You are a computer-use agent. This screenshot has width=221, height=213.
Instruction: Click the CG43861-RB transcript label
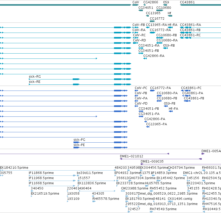pyautogui.click(x=190, y=30)
